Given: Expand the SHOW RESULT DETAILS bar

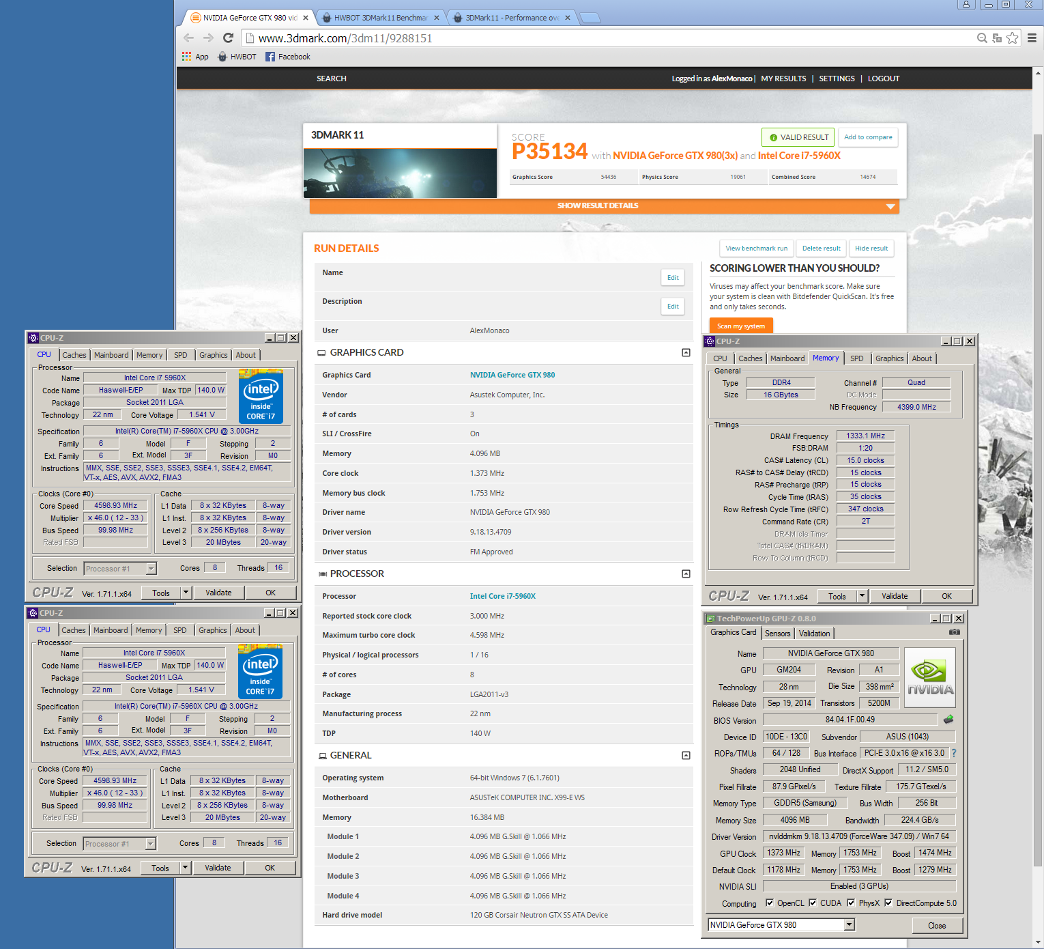Looking at the screenshot, I should click(604, 206).
